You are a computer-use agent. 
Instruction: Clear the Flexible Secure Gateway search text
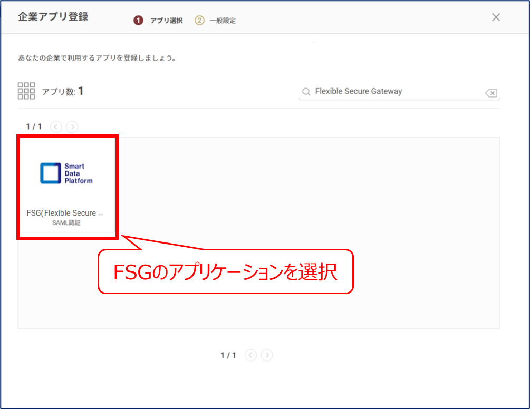coord(491,93)
